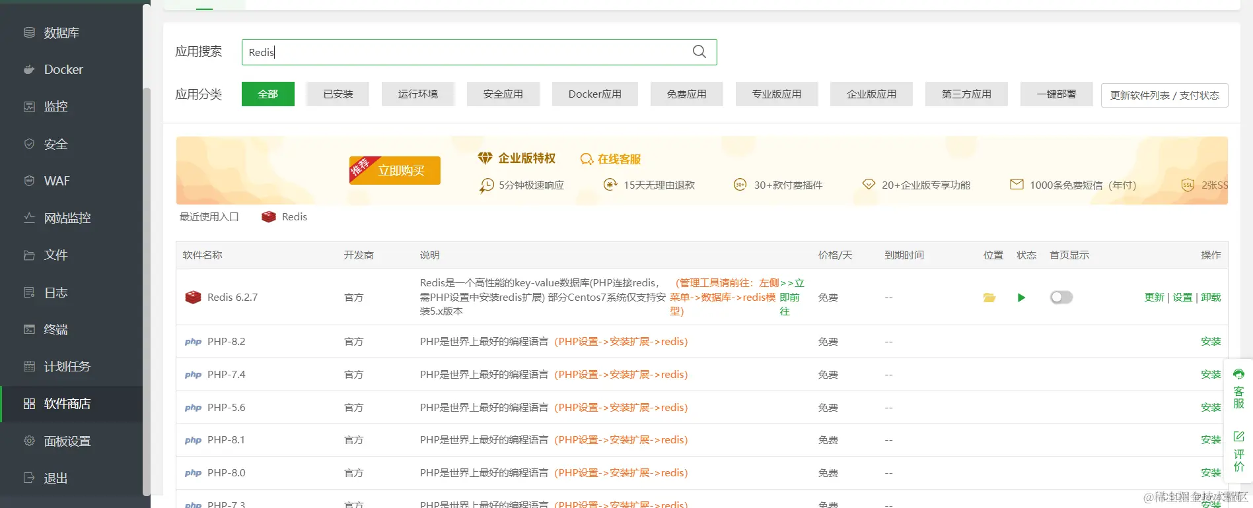Focus the app search input field
The image size is (1253, 508).
(x=480, y=52)
